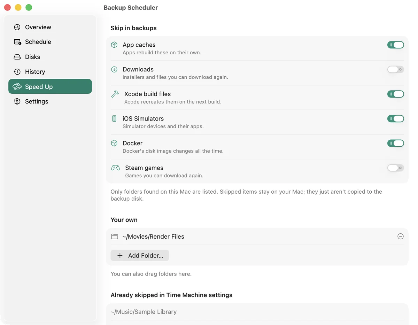Click the Add Folder… button
The image size is (418, 325).
click(x=140, y=255)
